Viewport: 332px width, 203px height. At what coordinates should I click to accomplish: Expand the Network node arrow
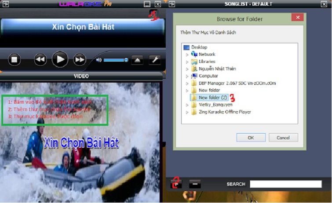coord(187,54)
